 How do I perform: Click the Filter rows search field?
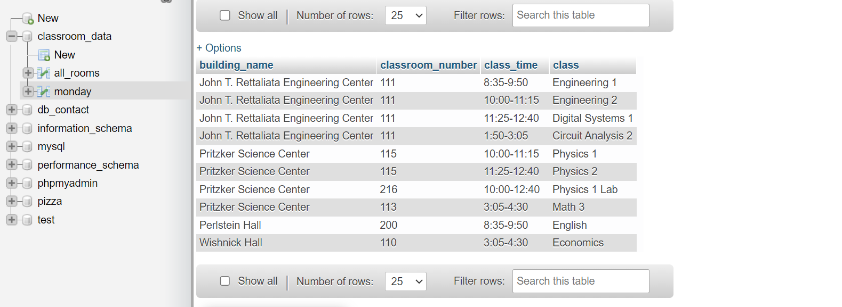click(x=580, y=15)
